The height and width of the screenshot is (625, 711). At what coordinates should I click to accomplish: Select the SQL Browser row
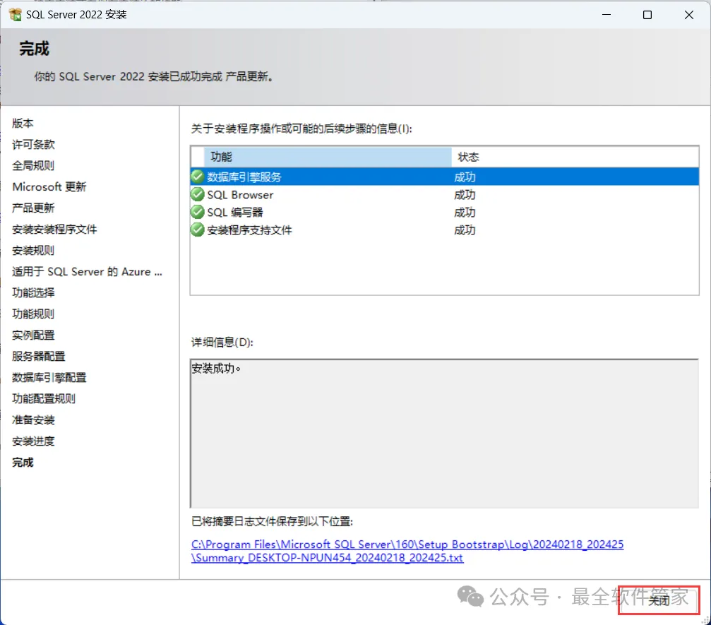444,195
